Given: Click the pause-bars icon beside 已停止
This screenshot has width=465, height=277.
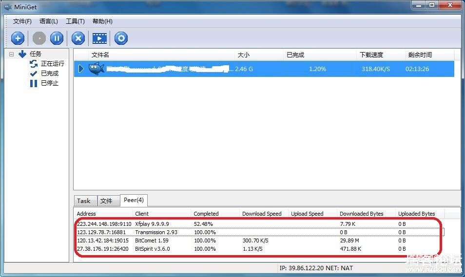Looking at the screenshot, I should (34, 83).
